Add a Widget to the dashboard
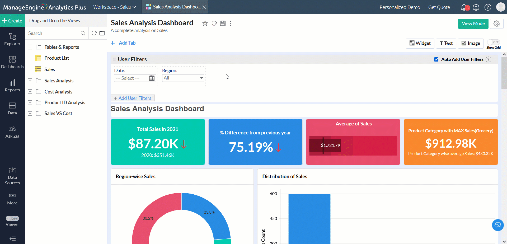This screenshot has height=244, width=507. pyautogui.click(x=420, y=43)
